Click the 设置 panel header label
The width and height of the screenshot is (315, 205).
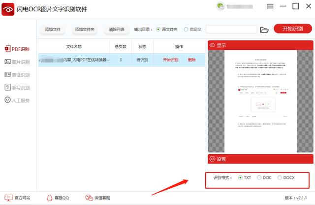[x=221, y=159]
